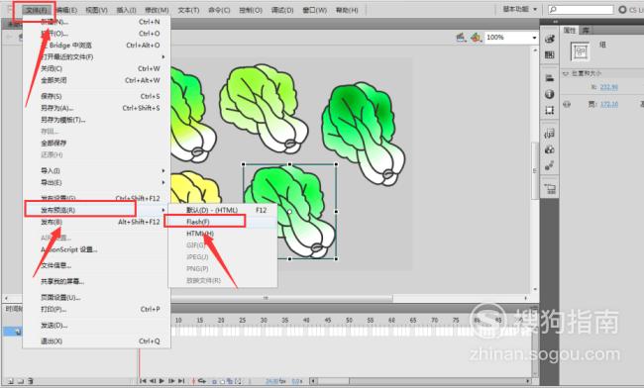
Task: Open the 编辑(E) menu
Action: [x=66, y=10]
